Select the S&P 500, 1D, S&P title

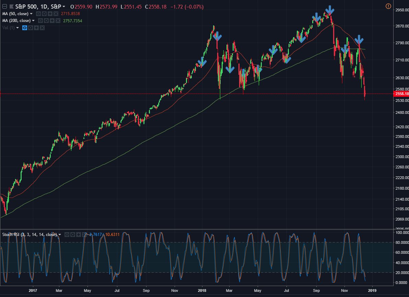38,7
